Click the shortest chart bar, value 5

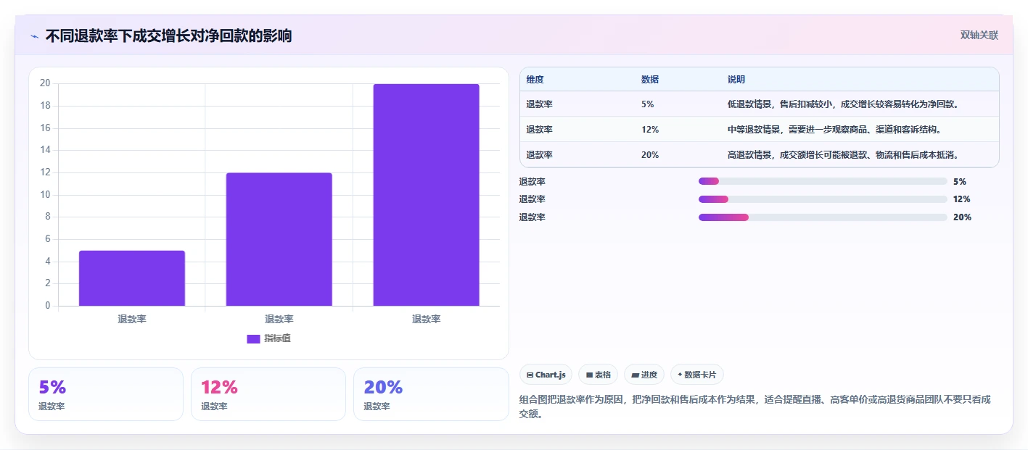132,278
